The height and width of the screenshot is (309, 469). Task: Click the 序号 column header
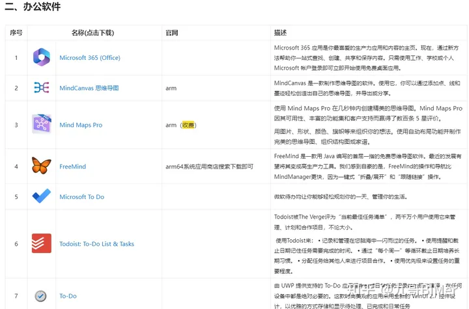coord(16,33)
